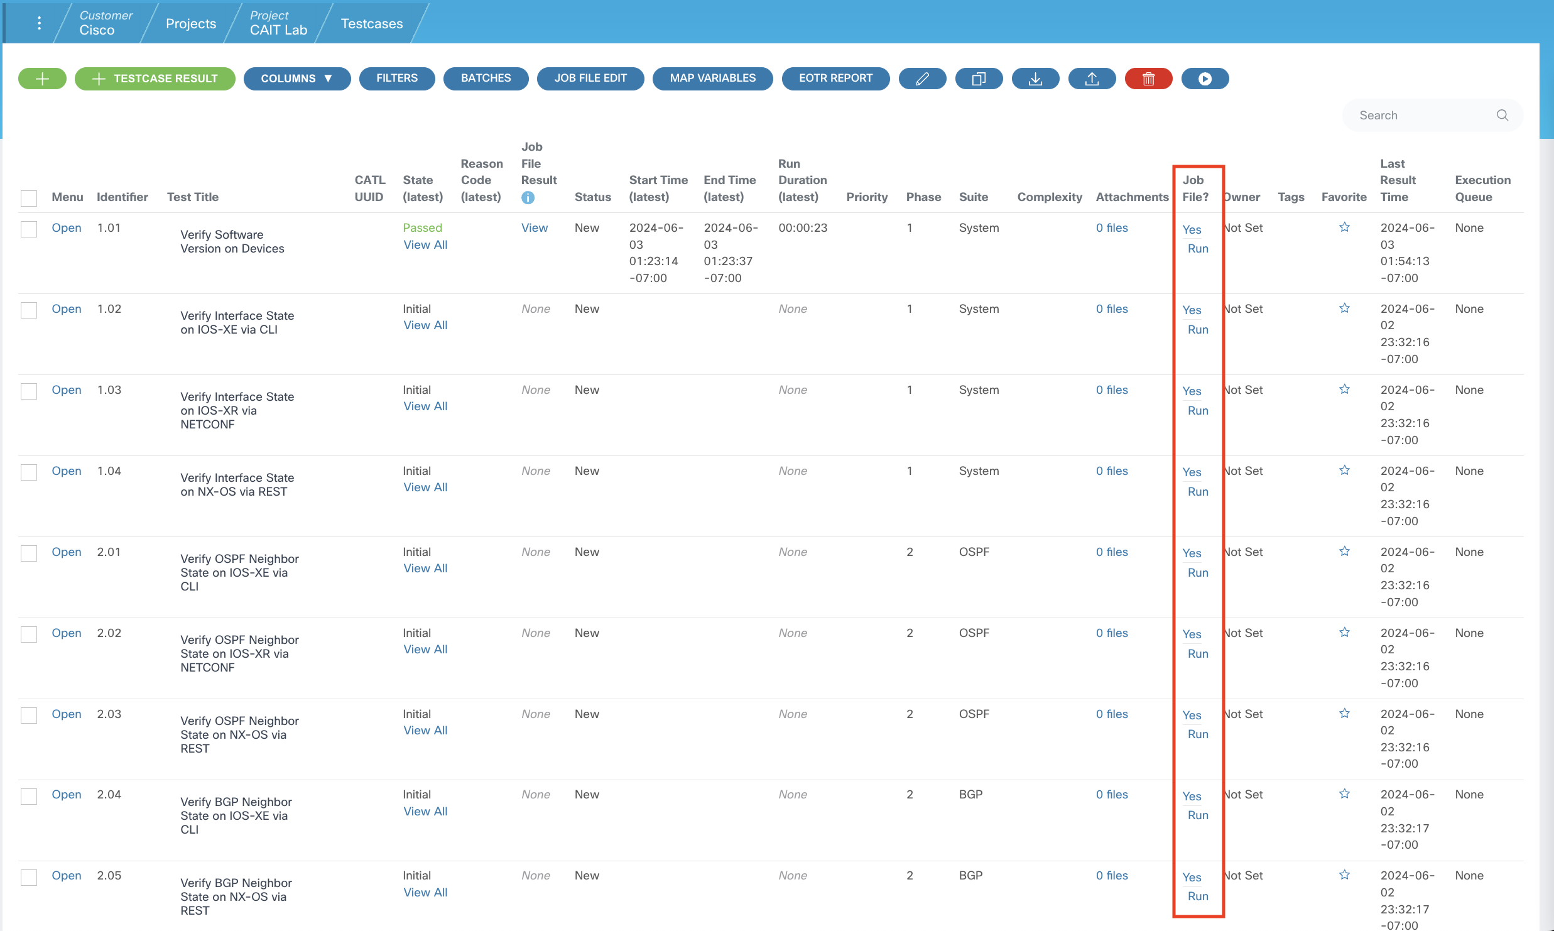Click the red trash delete button
This screenshot has width=1554, height=931.
(1148, 79)
